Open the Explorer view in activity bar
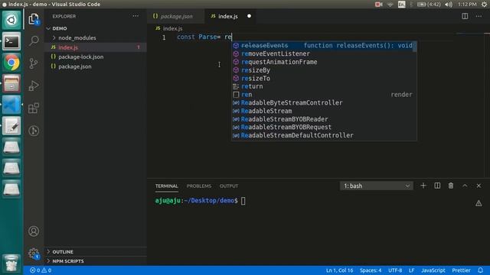490x275 pixels. tap(34, 19)
